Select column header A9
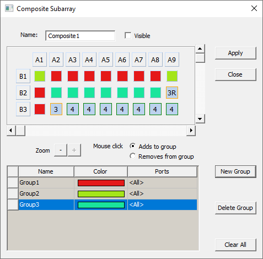Screen dimensions: 263x259 [x=172, y=60]
